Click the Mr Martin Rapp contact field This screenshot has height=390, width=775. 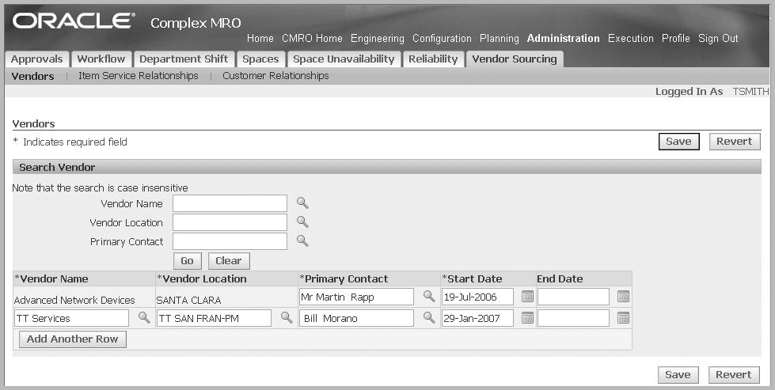pyautogui.click(x=356, y=297)
